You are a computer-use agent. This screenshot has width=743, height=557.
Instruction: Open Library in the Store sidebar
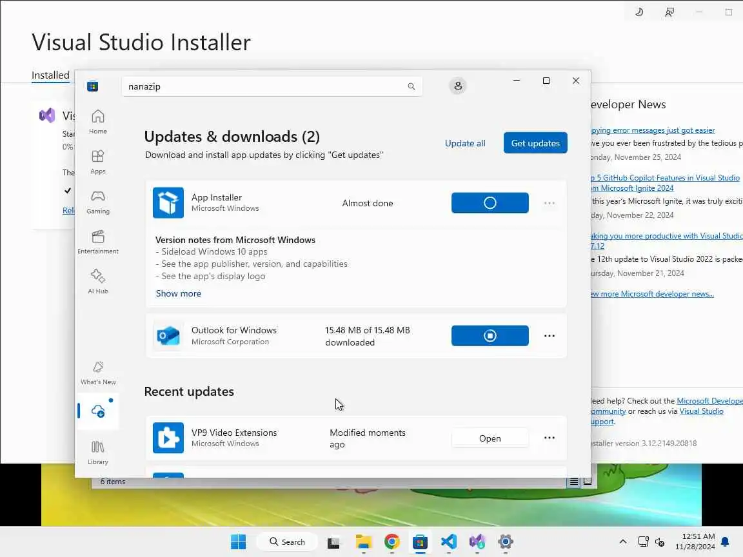click(x=97, y=453)
